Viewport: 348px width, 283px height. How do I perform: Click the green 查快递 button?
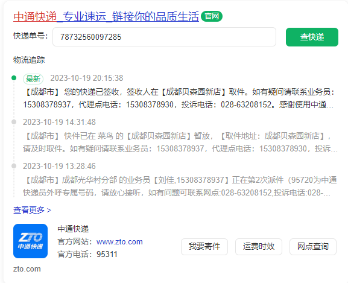pos(312,37)
